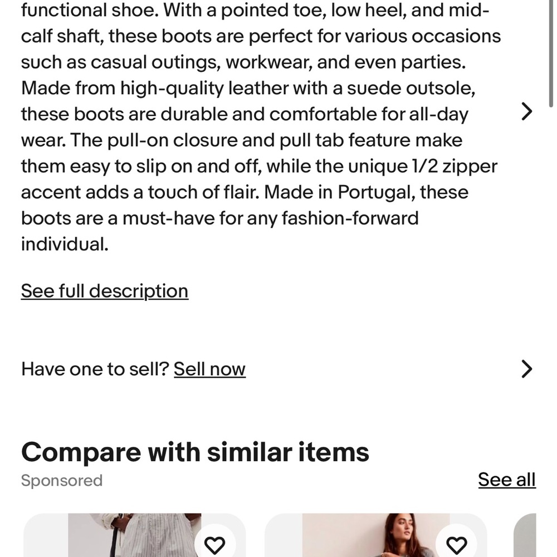Click the word "individual." ending the description
Image resolution: width=557 pixels, height=557 pixels.
(65, 244)
